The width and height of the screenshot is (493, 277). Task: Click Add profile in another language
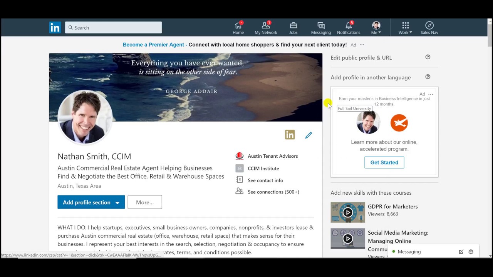point(371,77)
